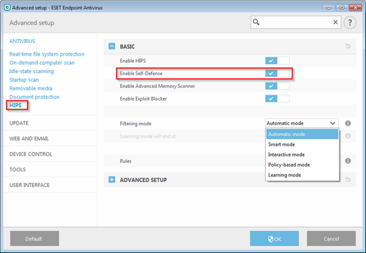Viewport: 366px width, 253px height.
Task: Toggle Enable Exploit Blocker switch
Action: click(x=277, y=99)
